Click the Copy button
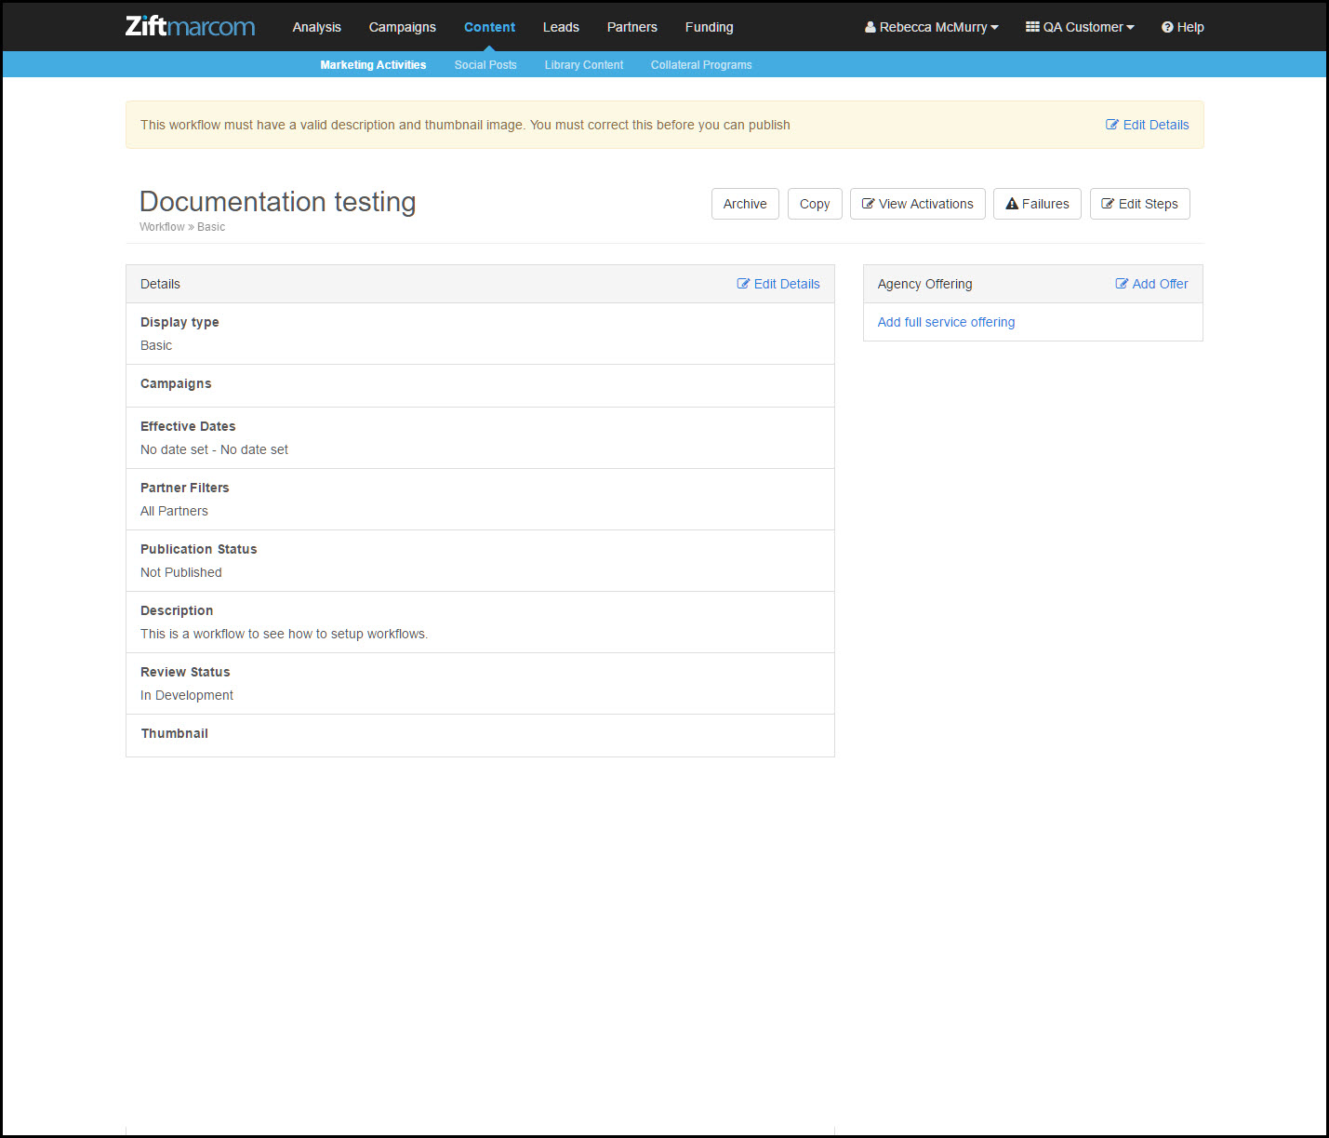The image size is (1329, 1138). click(x=815, y=204)
